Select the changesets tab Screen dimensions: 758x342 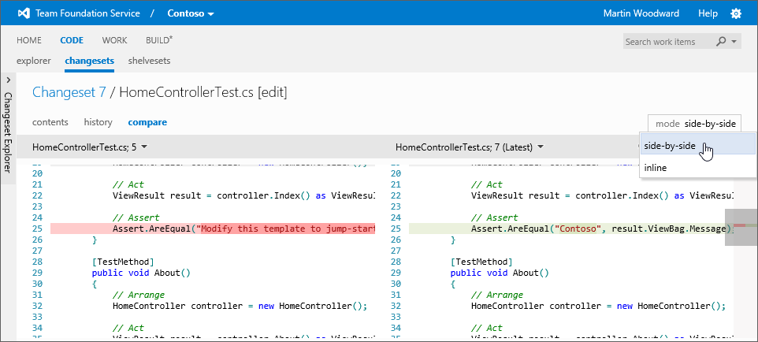pos(90,61)
